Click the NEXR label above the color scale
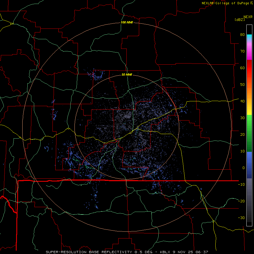The width and height of the screenshot is (254, 254). [x=248, y=17]
